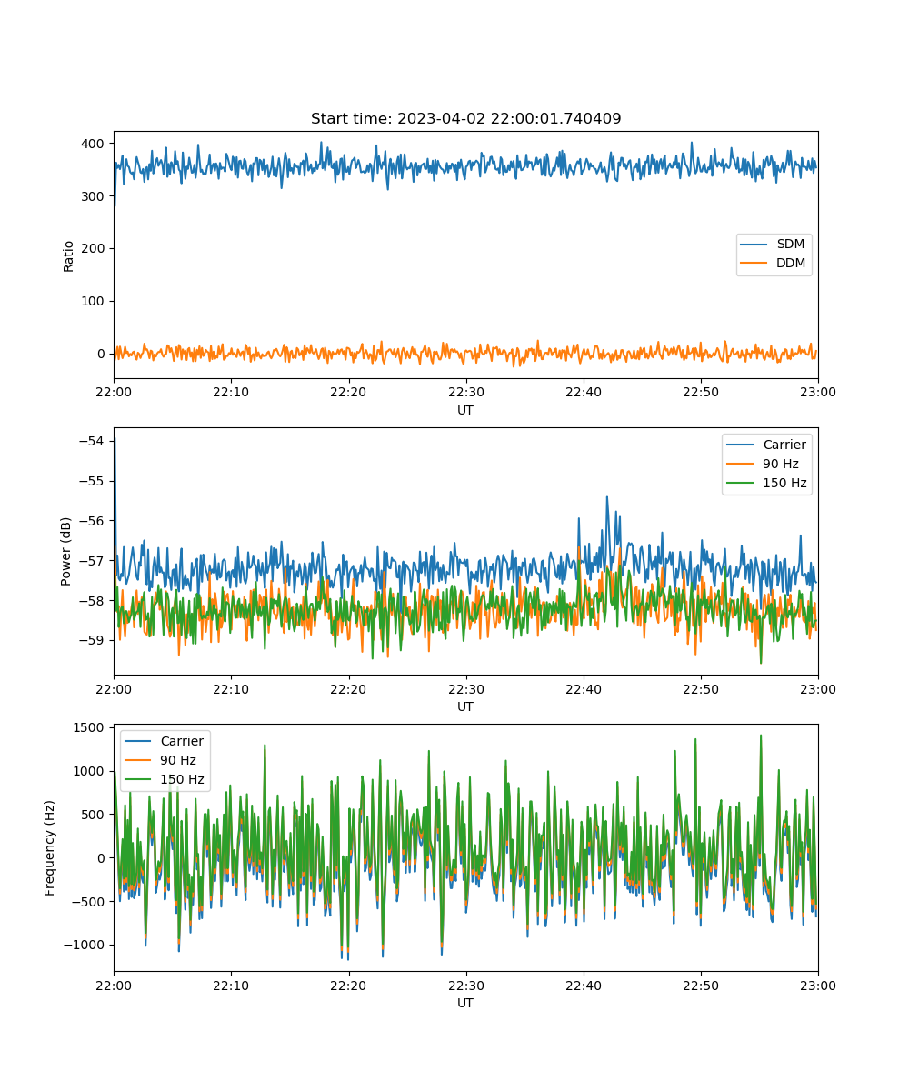
Task: Click the 22:30 tick under the top plot
Action: point(465,392)
